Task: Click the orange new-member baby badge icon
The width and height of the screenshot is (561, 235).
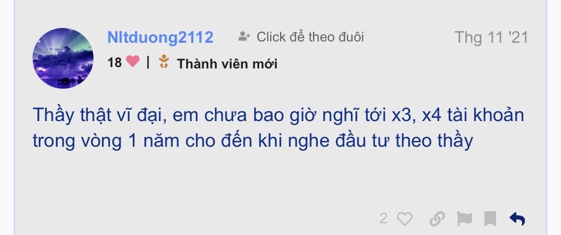Action: pos(164,62)
